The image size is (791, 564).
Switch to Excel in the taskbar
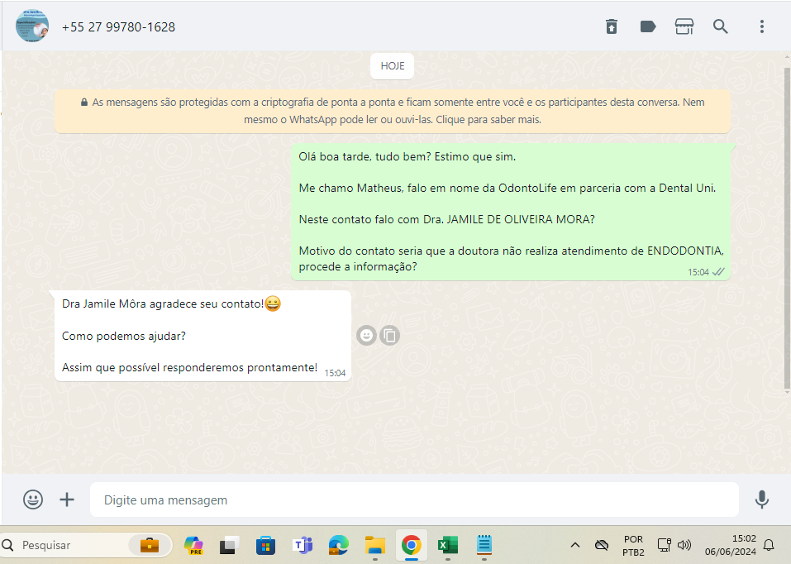pyautogui.click(x=448, y=545)
